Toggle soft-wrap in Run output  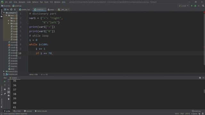pyautogui.click(x=9, y=88)
